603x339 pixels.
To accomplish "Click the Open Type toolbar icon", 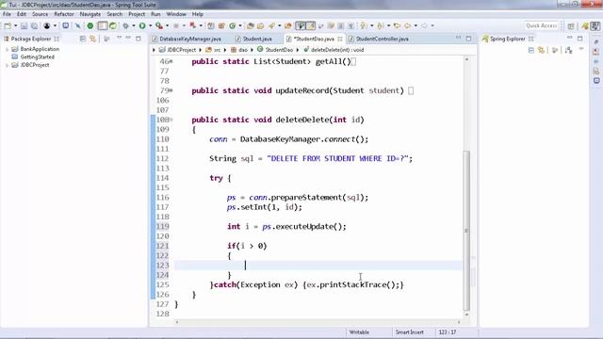I will 251,25.
